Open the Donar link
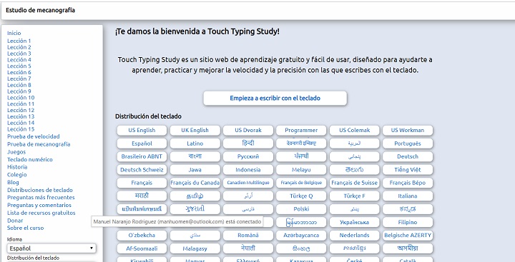The image size is (515, 262). 15,221
